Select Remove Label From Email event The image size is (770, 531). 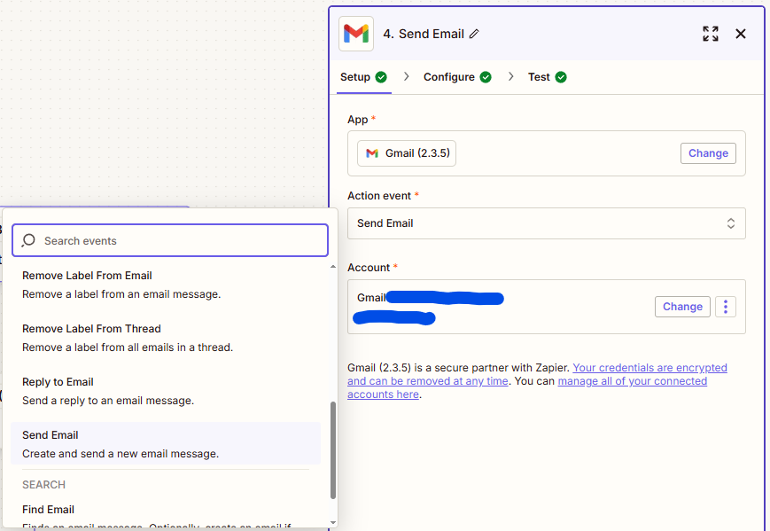[x=166, y=285]
